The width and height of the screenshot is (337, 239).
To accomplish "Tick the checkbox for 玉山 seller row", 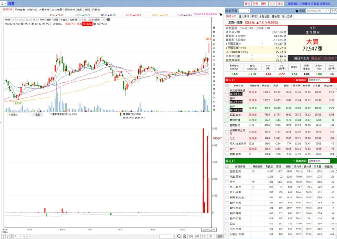I will click(x=227, y=224).
